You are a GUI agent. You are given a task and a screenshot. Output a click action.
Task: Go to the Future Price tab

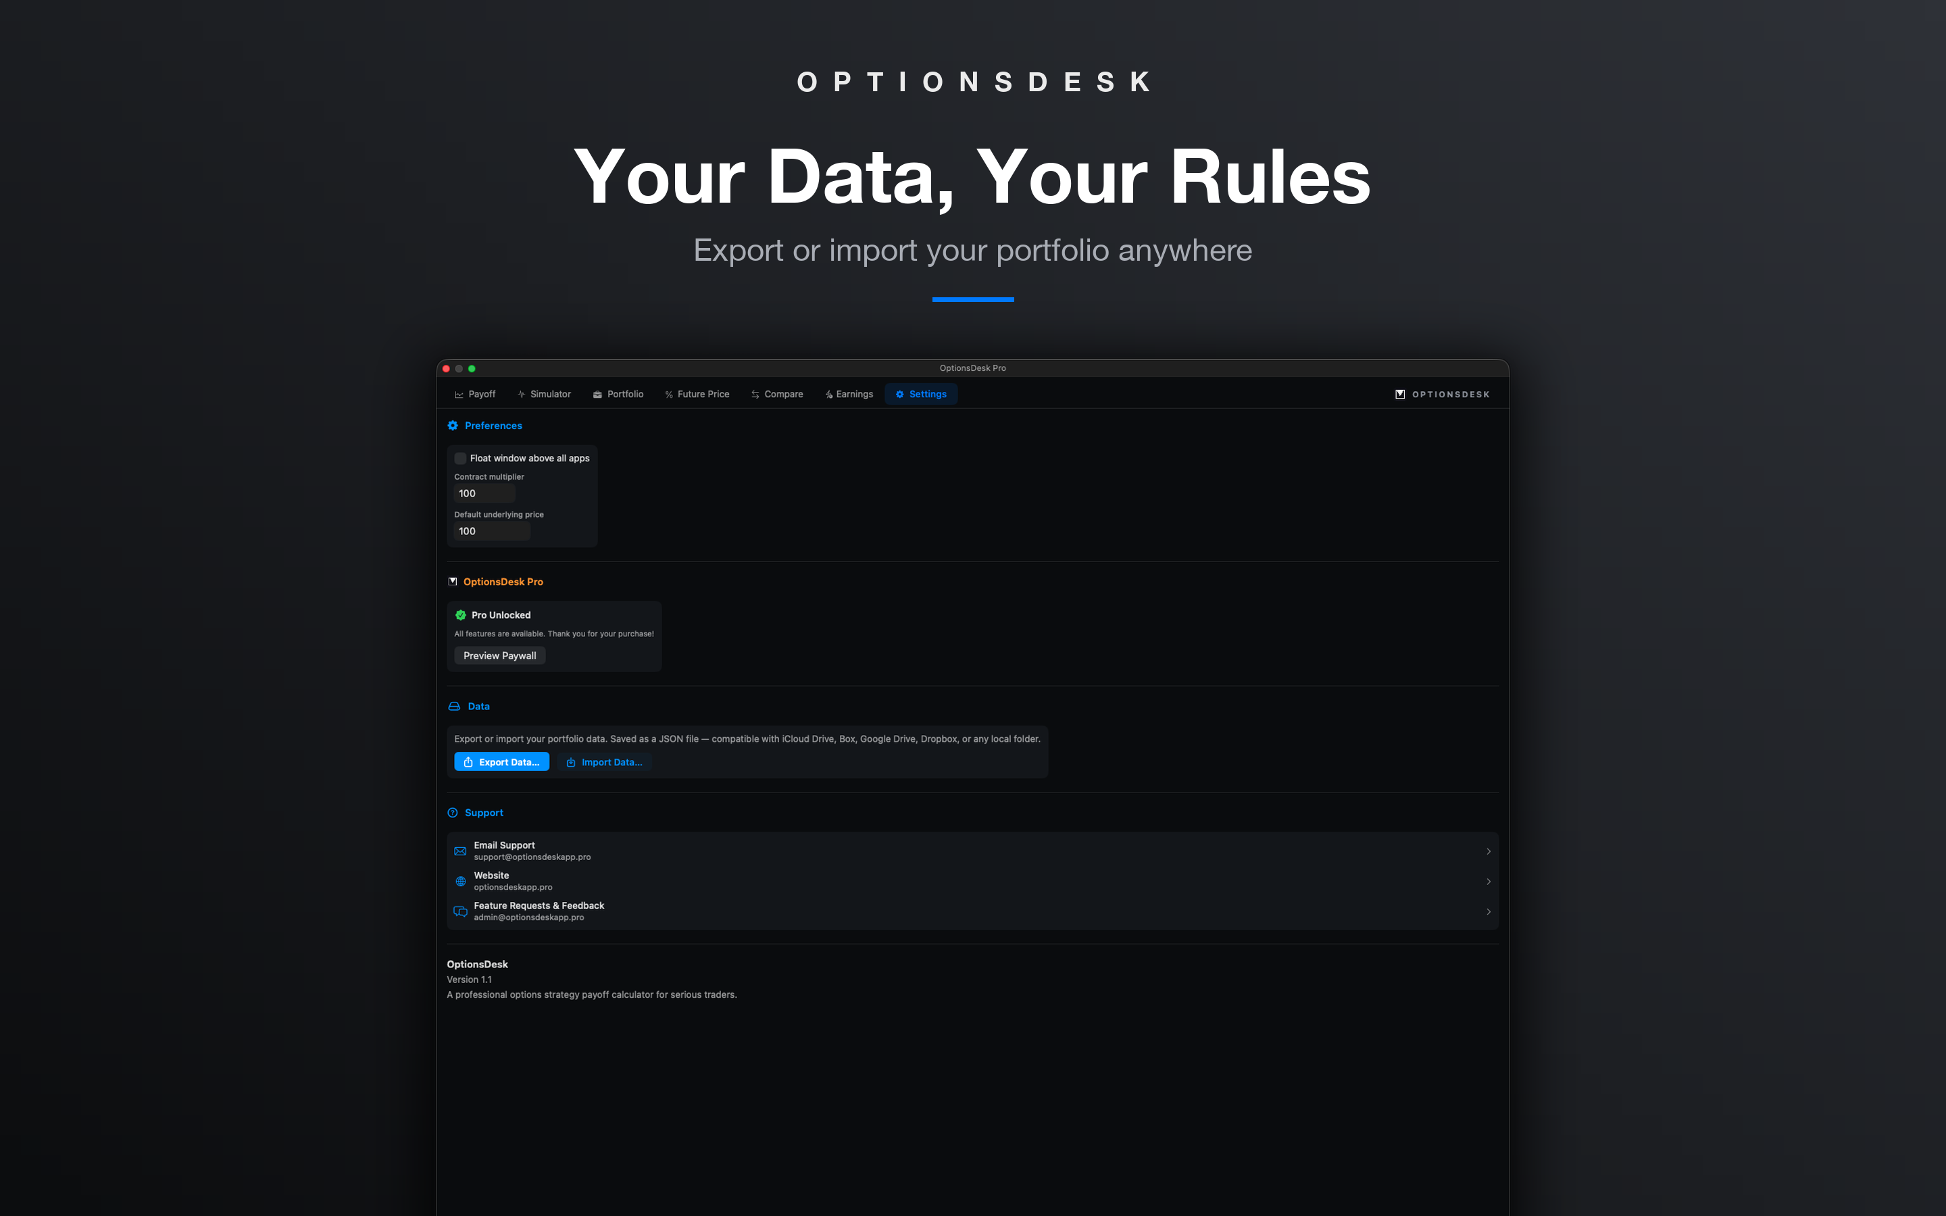click(697, 394)
